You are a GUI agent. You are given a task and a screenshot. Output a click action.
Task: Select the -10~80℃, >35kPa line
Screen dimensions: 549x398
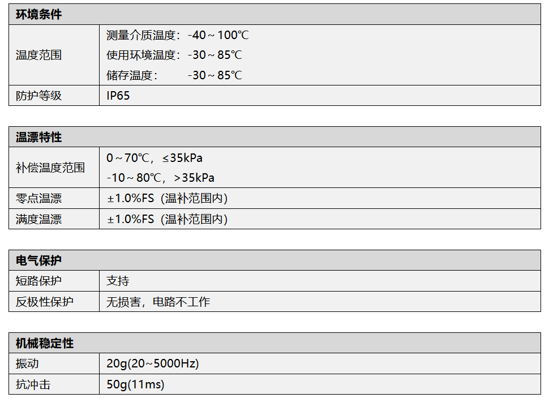160,178
